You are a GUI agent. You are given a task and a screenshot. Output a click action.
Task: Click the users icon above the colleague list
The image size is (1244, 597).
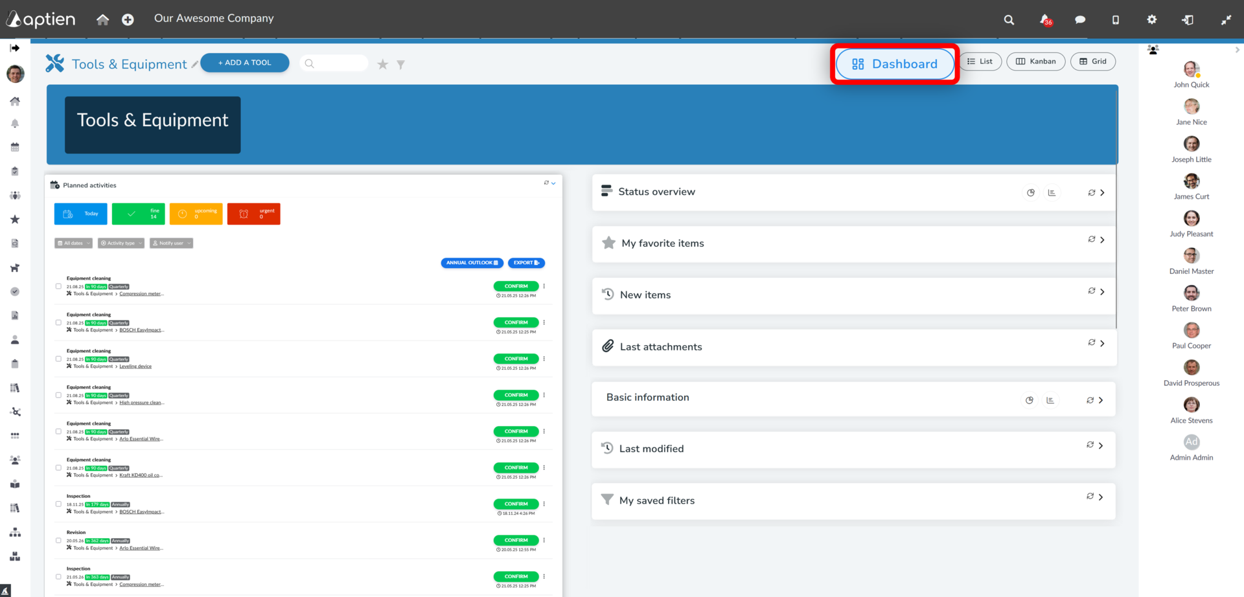point(1153,50)
